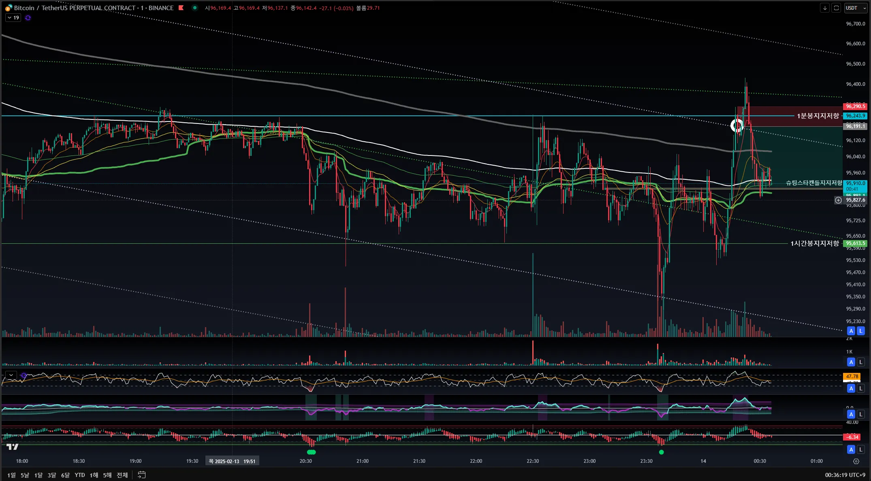Open the USDT currency dropdown
The height and width of the screenshot is (481, 871).
[x=855, y=8]
